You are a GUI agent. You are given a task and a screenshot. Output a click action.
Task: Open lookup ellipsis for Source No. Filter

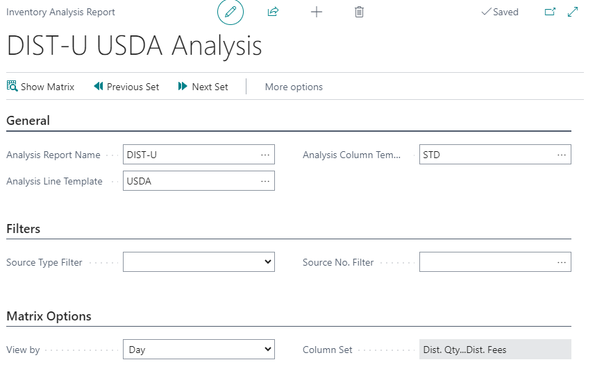pos(562,262)
